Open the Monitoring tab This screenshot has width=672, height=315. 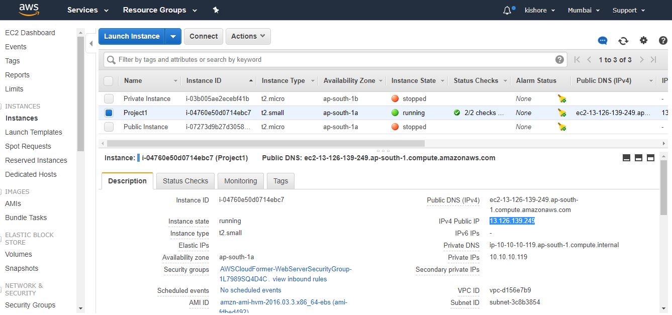point(240,181)
